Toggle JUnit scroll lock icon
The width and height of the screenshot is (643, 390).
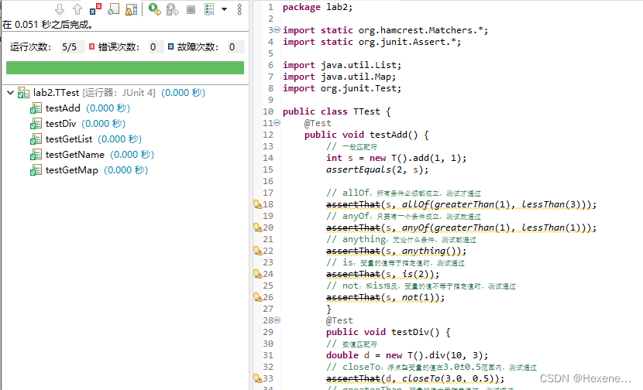coord(131,9)
